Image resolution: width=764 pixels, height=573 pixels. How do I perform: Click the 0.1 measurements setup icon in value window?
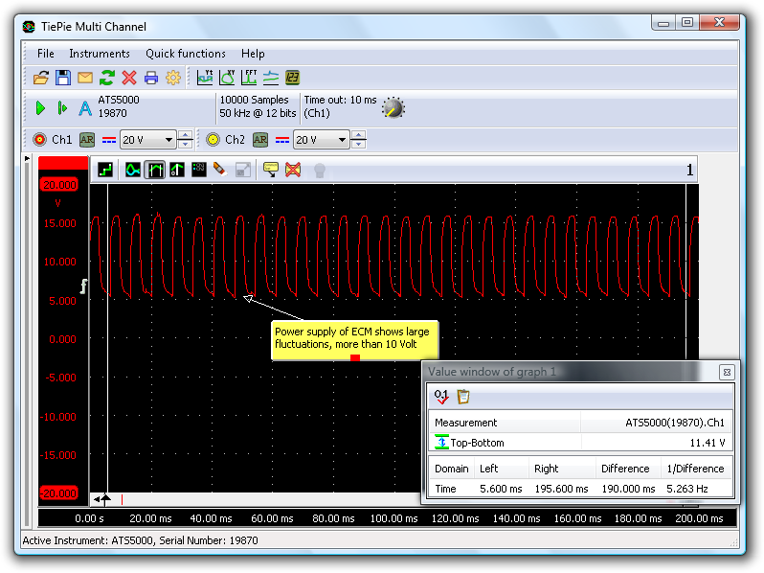pyautogui.click(x=441, y=397)
